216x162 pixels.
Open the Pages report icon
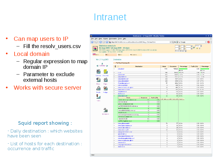[106, 80]
